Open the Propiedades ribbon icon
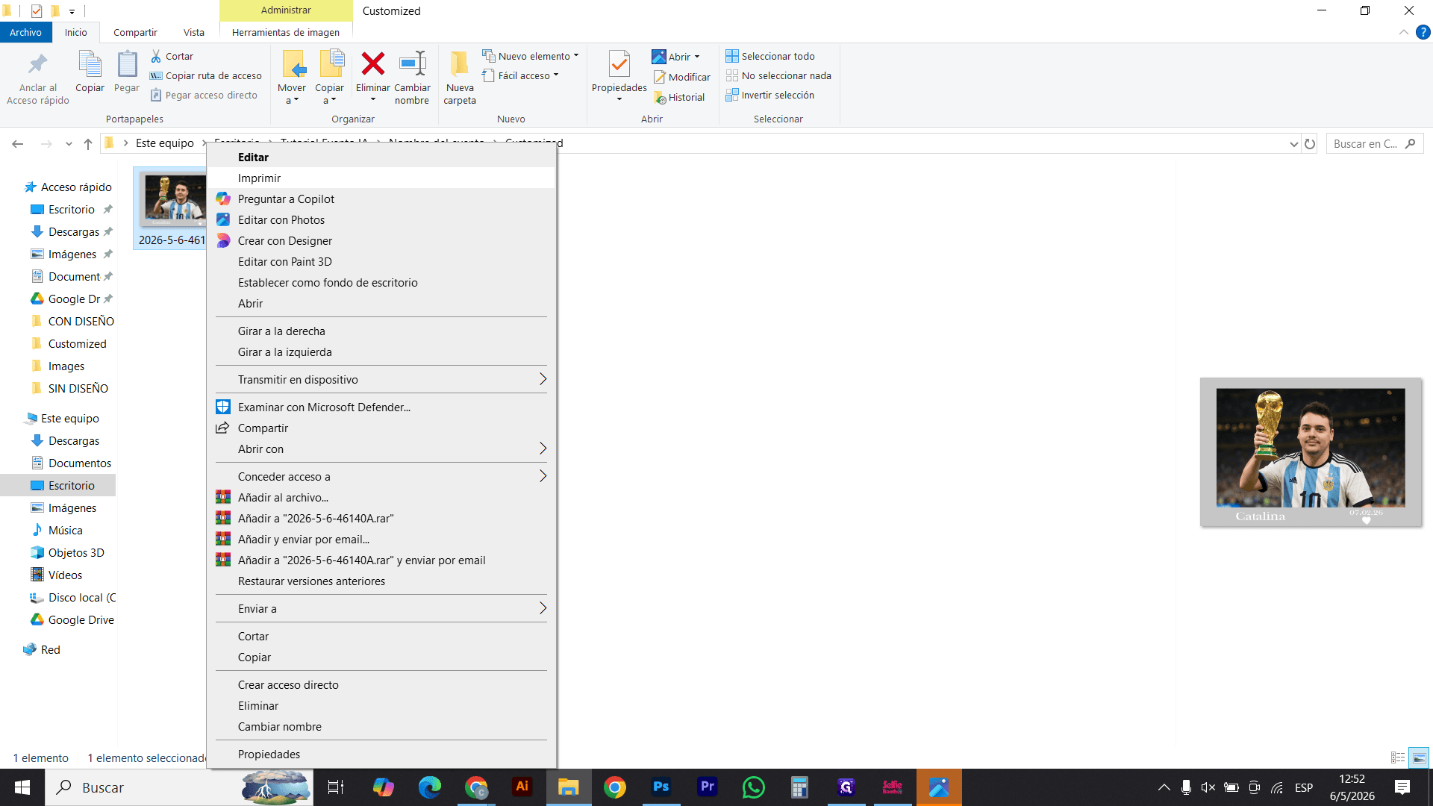1433x806 pixels. 619,65
